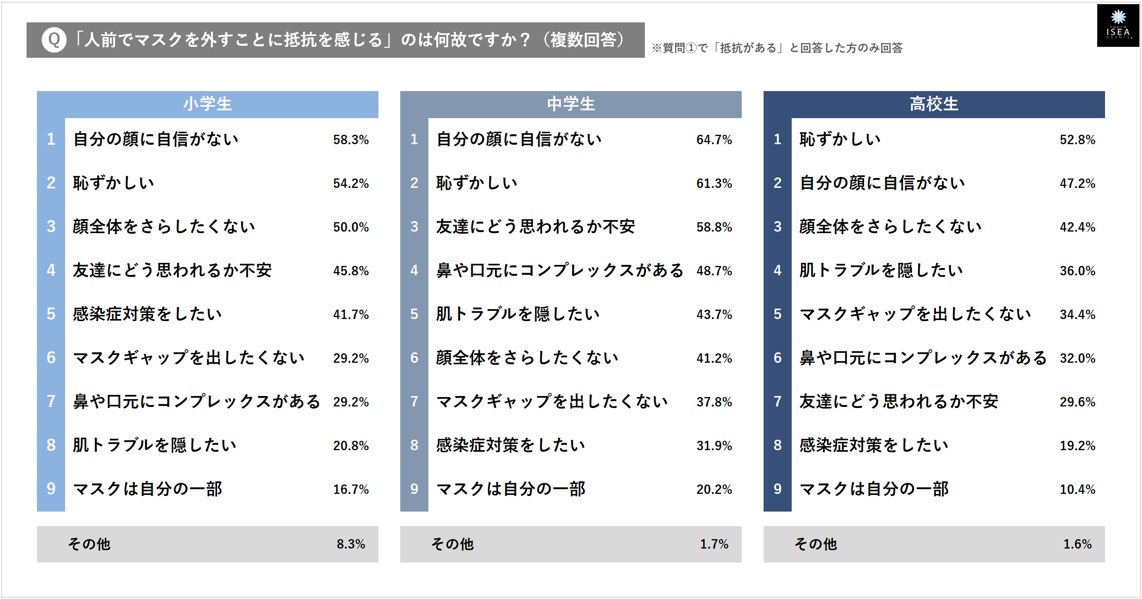Click 肌トラブルを隠したい in the 高校生 list
This screenshot has width=1142, height=599.
pyautogui.click(x=881, y=270)
